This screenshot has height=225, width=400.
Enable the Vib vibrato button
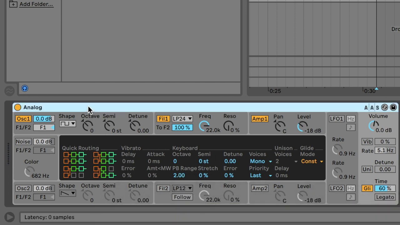coord(367,142)
